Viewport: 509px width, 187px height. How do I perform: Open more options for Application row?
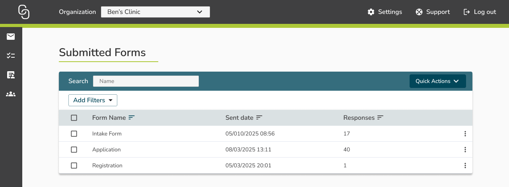[x=465, y=150]
